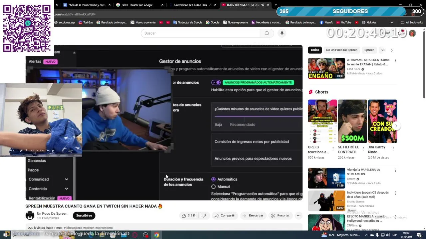Select De Un Poco De Spreen chip
The image size is (426, 239).
341,50
